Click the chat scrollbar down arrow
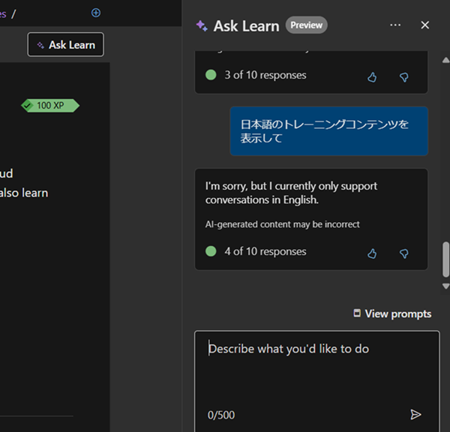Viewport: 450px width, 432px height. 445,286
